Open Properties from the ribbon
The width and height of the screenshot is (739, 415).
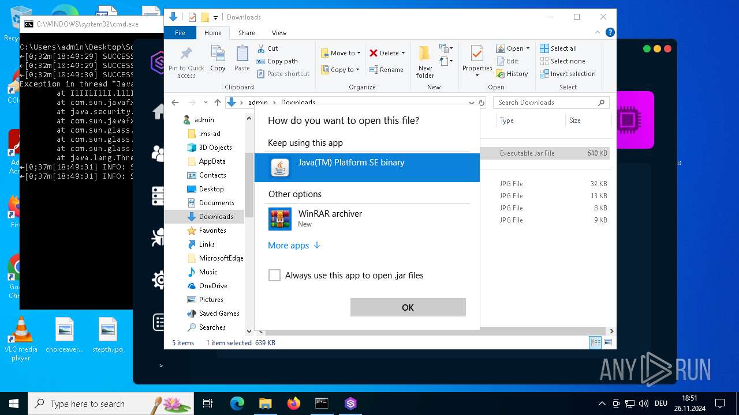[477, 62]
